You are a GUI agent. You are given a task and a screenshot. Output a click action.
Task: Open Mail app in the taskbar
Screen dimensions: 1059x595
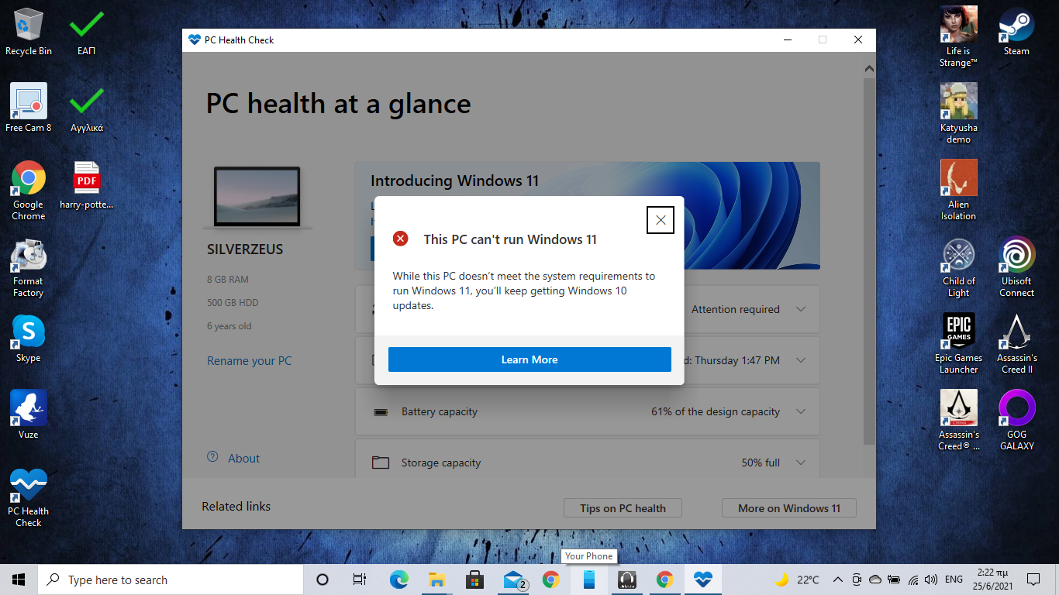tap(513, 580)
